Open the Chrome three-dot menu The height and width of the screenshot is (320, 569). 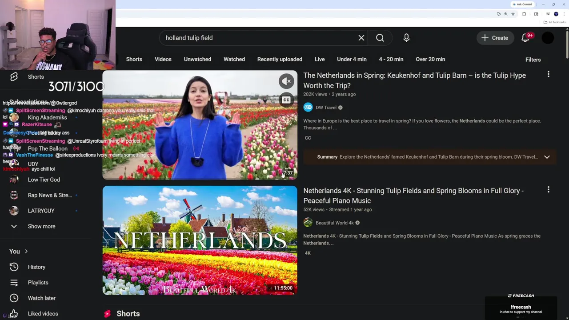tap(563, 14)
